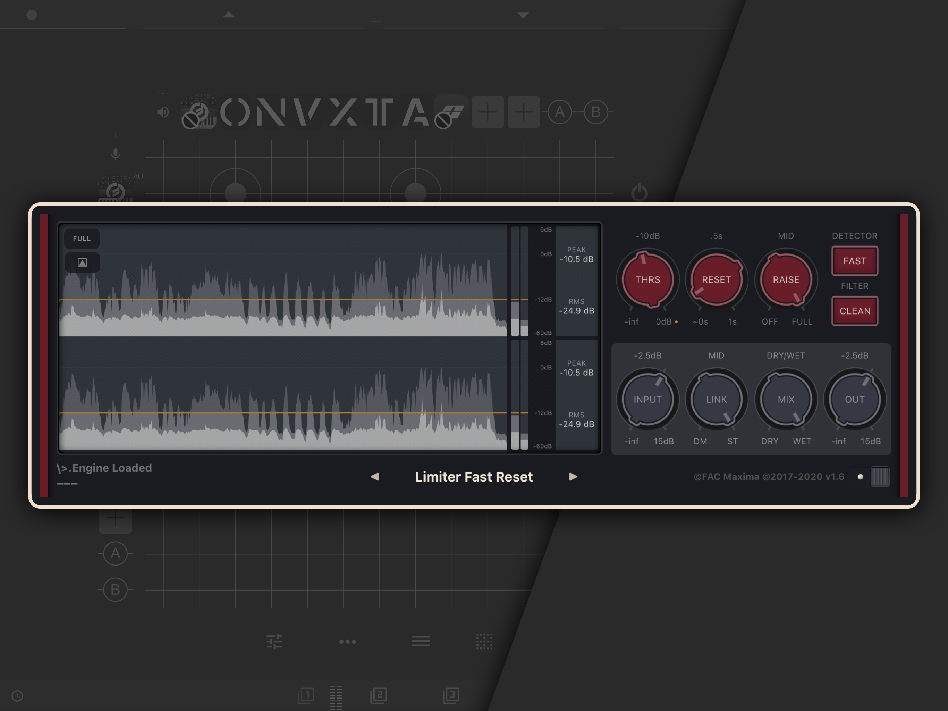
Task: Click the clock icon at the bottom left
Action: [17, 696]
